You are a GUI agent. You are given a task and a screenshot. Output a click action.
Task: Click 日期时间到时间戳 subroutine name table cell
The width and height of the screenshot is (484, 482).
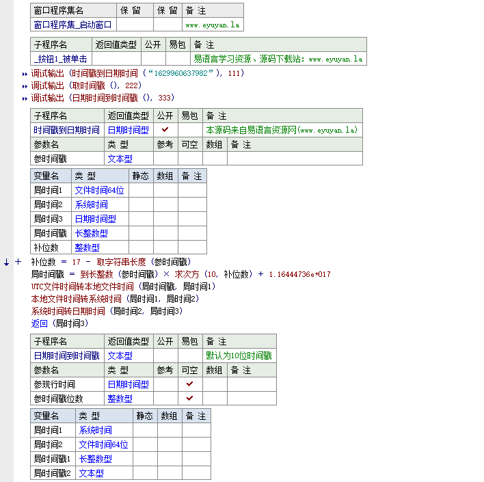coord(67,356)
